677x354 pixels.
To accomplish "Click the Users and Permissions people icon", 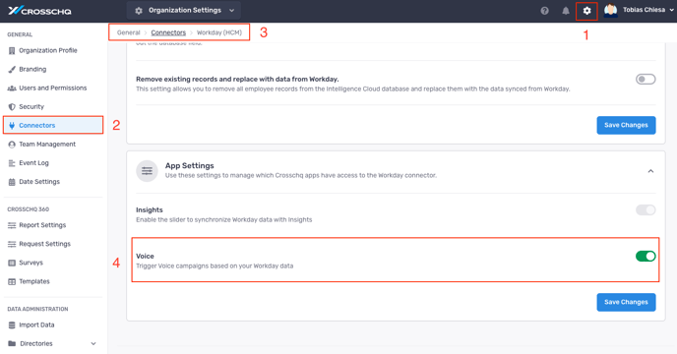I will pos(12,88).
